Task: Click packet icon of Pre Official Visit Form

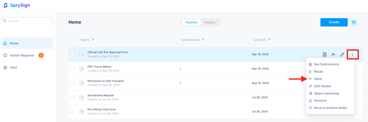Action: (81, 111)
